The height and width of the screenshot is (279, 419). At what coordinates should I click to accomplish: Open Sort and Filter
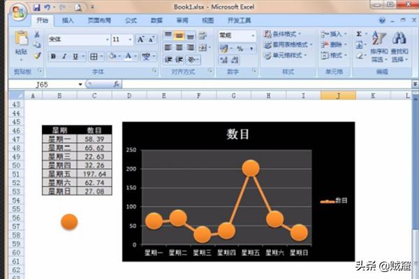(379, 47)
